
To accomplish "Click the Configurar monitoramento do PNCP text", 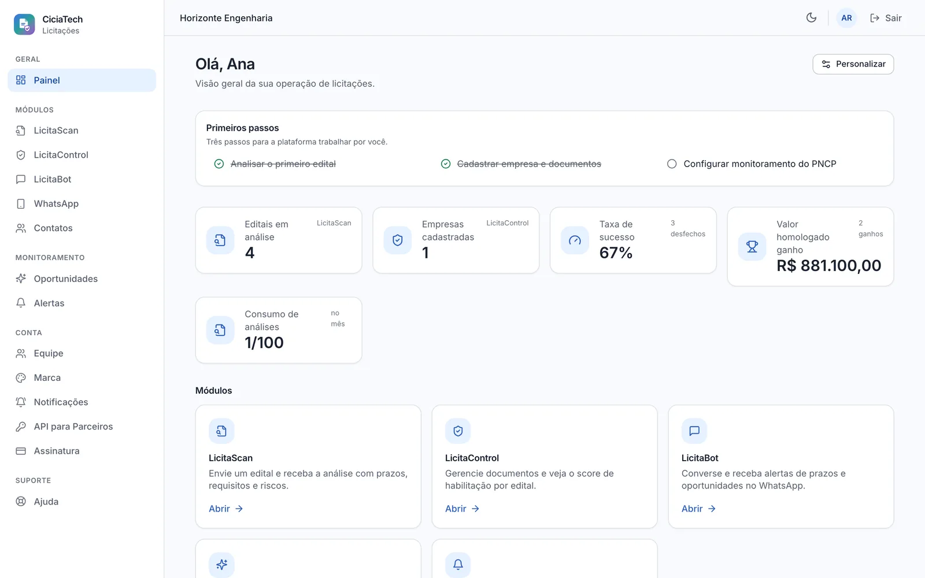I will tap(760, 164).
